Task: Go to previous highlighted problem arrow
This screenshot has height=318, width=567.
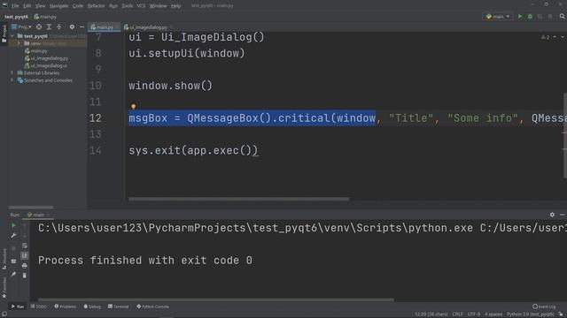Action: (555, 37)
